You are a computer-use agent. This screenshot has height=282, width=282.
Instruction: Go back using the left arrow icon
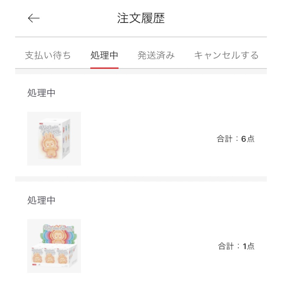pyautogui.click(x=34, y=18)
